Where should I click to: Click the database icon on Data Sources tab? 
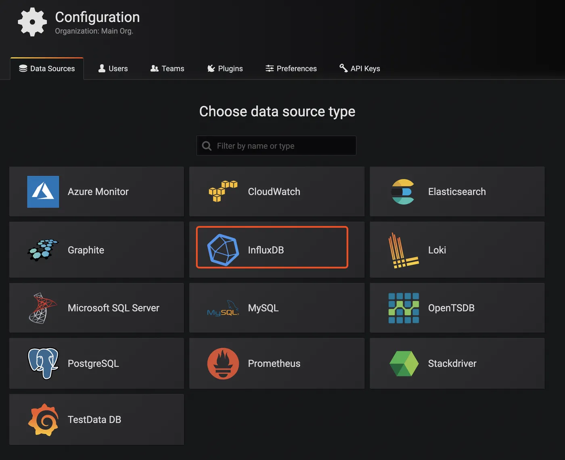pyautogui.click(x=23, y=69)
